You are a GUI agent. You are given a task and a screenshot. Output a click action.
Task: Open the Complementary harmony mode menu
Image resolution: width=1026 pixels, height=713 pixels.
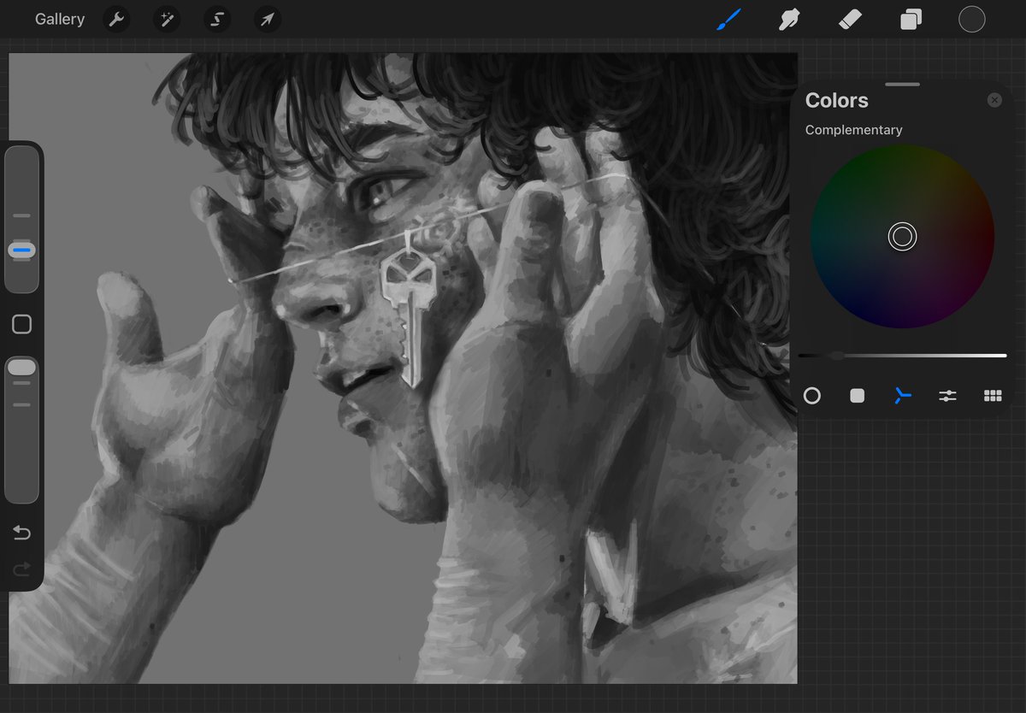click(x=854, y=130)
